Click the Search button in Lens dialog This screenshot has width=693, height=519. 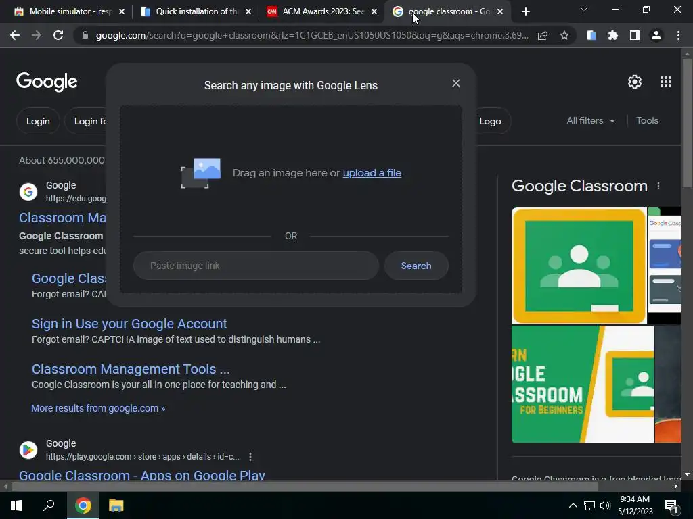pyautogui.click(x=416, y=266)
